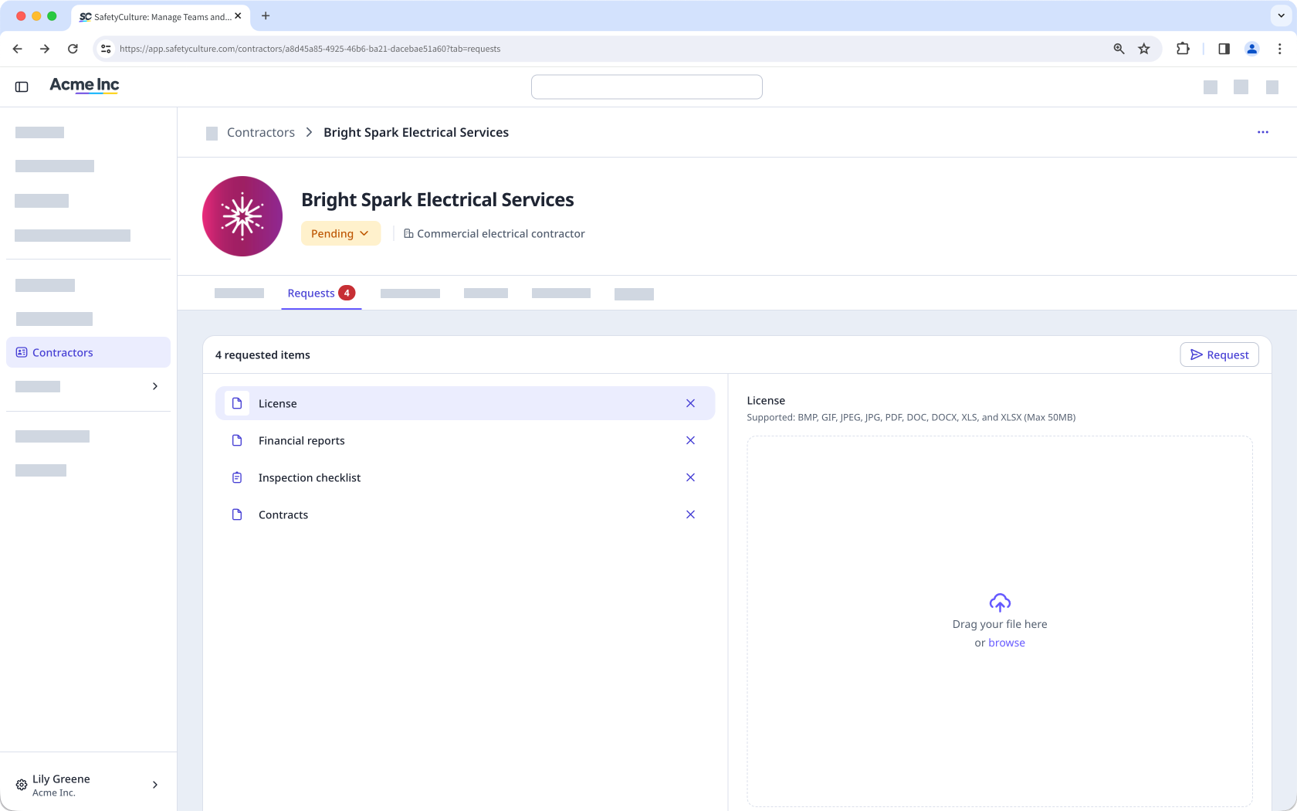Switch to the Requests tab
This screenshot has height=811, width=1297.
click(x=321, y=294)
